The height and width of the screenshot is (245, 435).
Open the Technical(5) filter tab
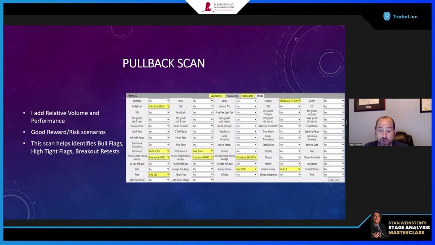pyautogui.click(x=247, y=96)
